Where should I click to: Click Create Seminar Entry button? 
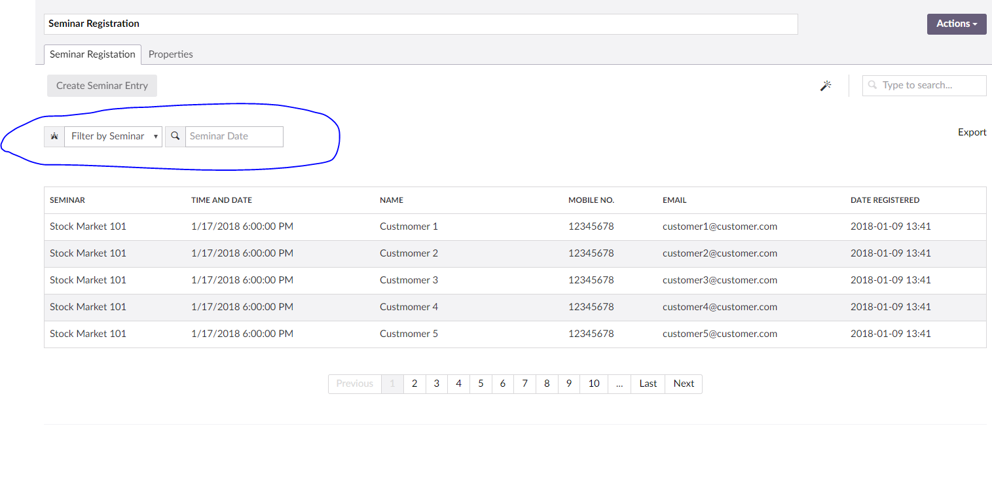tap(102, 86)
